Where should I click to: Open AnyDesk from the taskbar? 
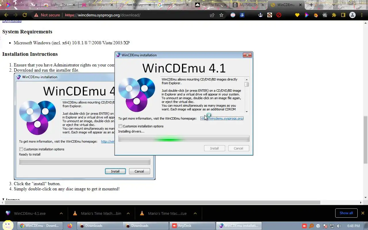pos(192,226)
